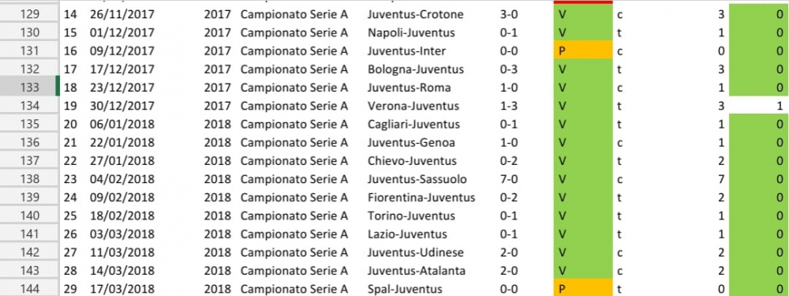
Task: Select the 1-3 score cell
Action: [x=509, y=106]
